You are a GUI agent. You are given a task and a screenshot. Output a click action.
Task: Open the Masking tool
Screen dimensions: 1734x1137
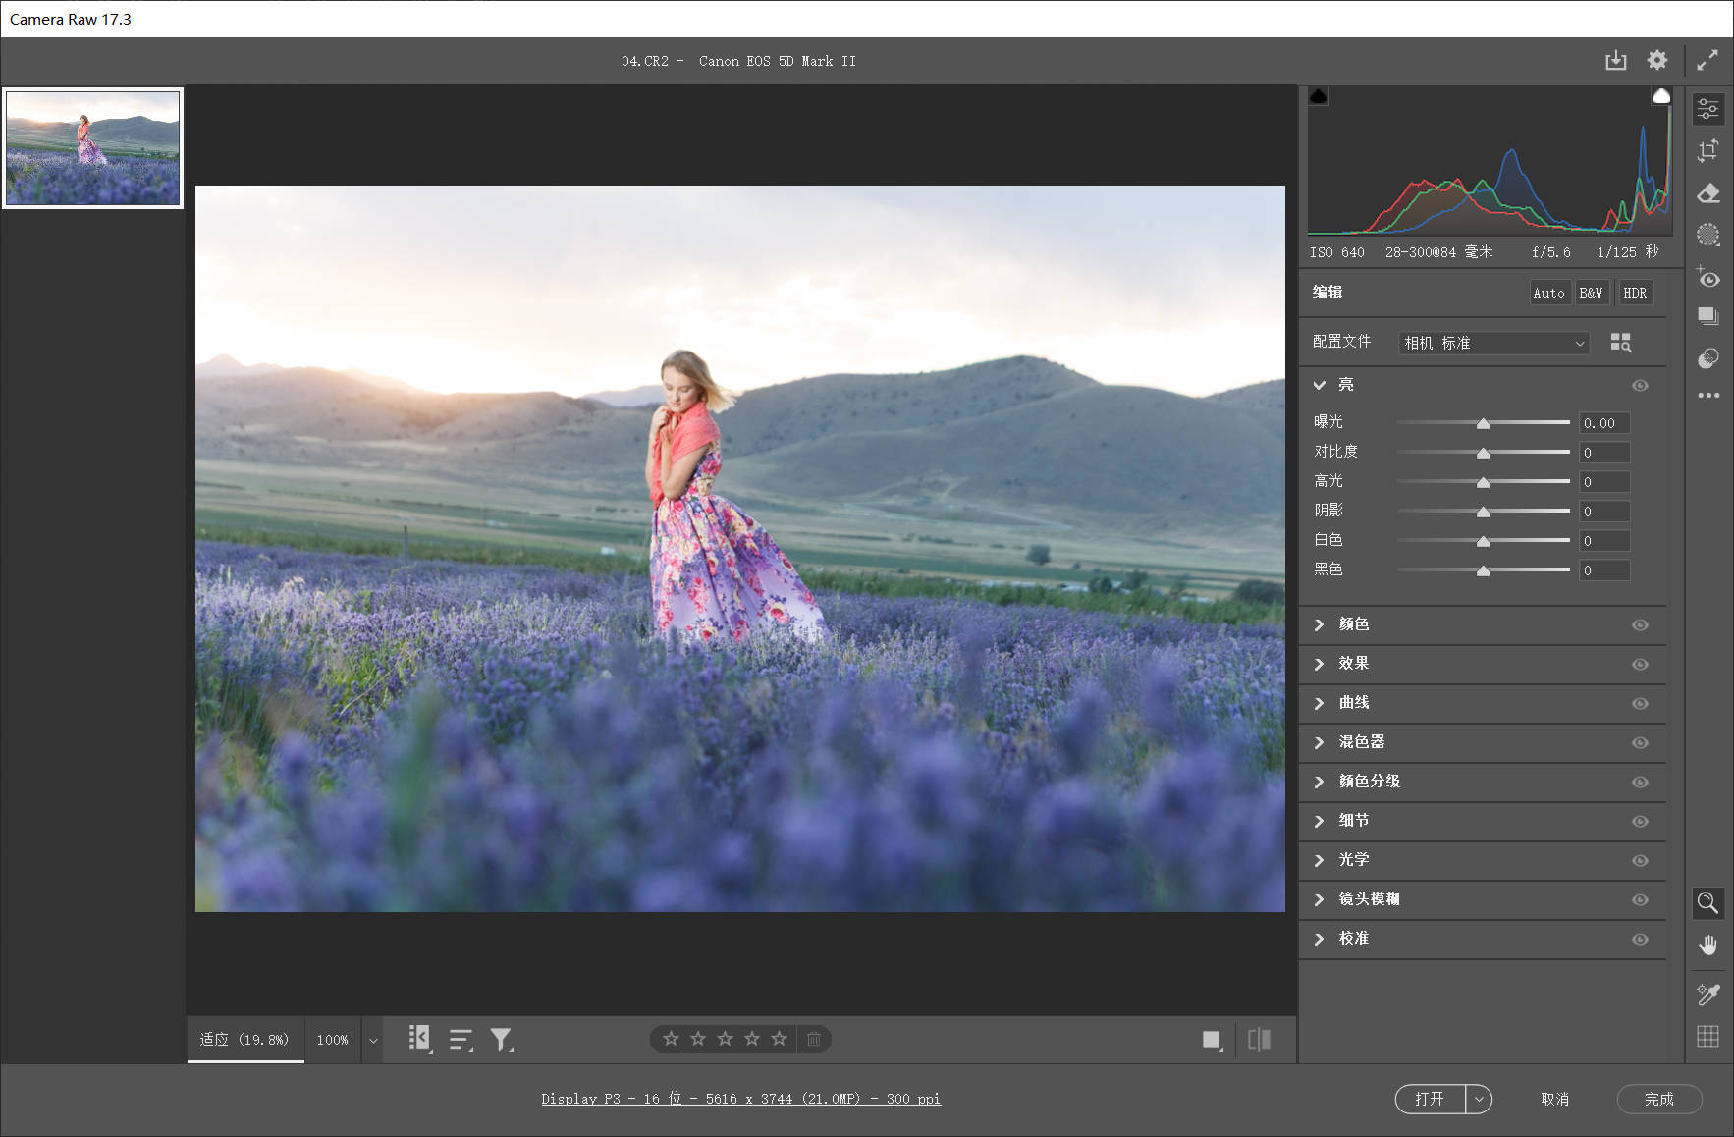click(x=1708, y=235)
